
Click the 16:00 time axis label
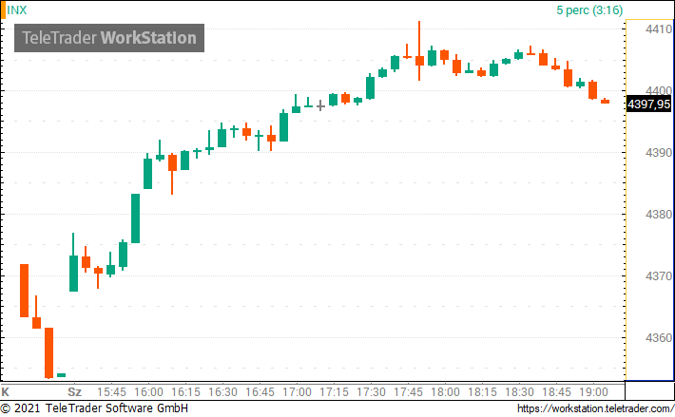click(x=148, y=392)
